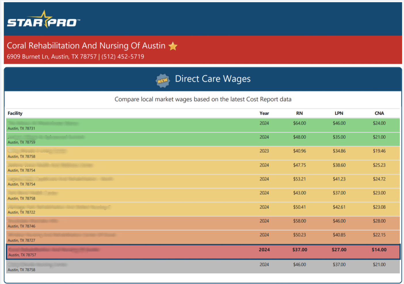
Task: Click the $14.00 CNA wage cell
Action: [x=379, y=250]
